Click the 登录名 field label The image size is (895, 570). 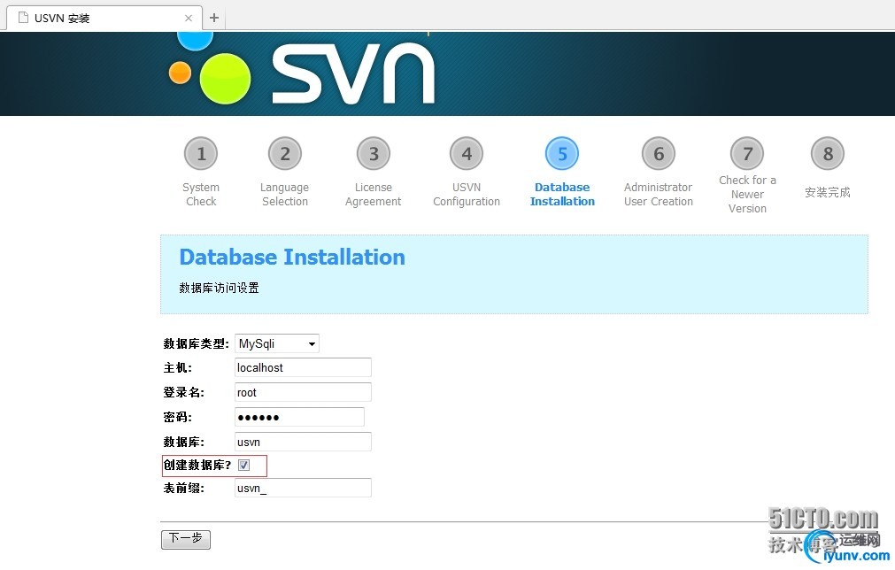(x=184, y=393)
